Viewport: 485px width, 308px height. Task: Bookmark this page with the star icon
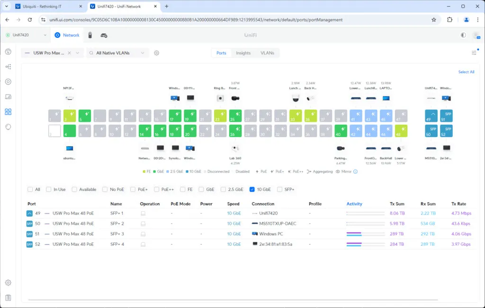433,20
